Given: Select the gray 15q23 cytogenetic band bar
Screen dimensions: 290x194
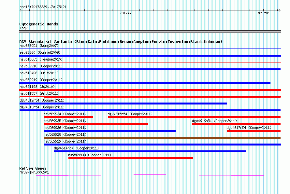Looking at the screenshot, I should click(x=150, y=32).
